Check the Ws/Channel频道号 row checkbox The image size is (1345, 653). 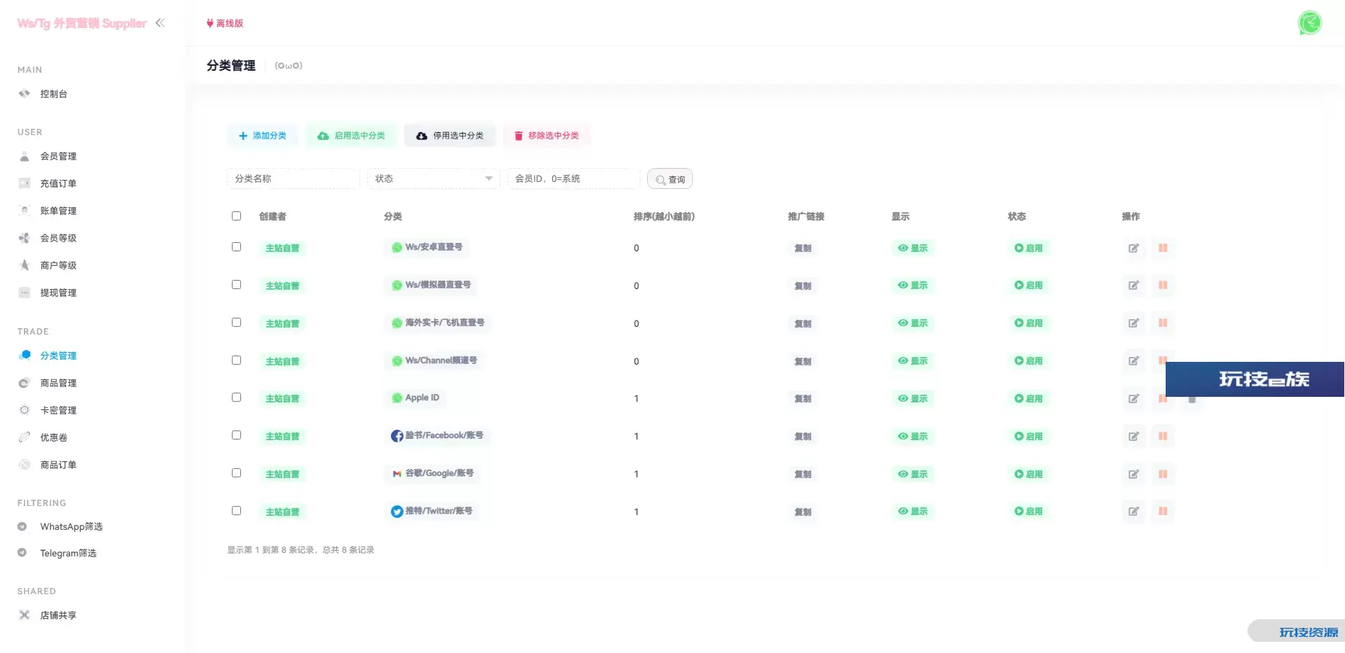[x=236, y=360]
